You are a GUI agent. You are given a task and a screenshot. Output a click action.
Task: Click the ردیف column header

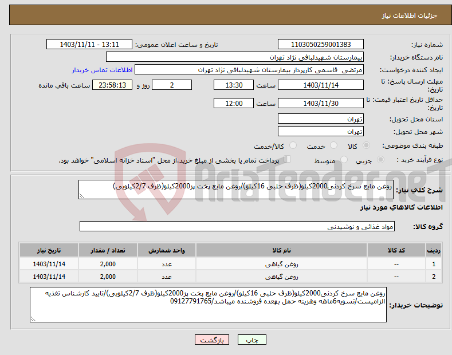(x=434, y=250)
